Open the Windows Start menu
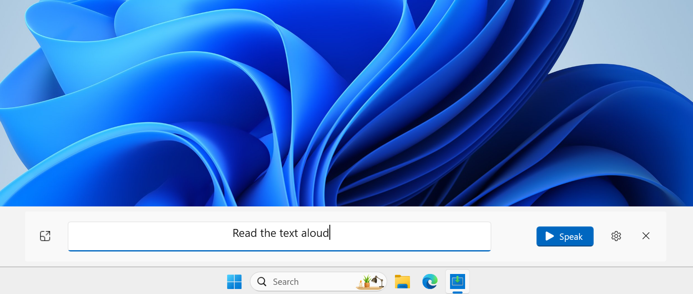The height and width of the screenshot is (294, 693). 234,282
